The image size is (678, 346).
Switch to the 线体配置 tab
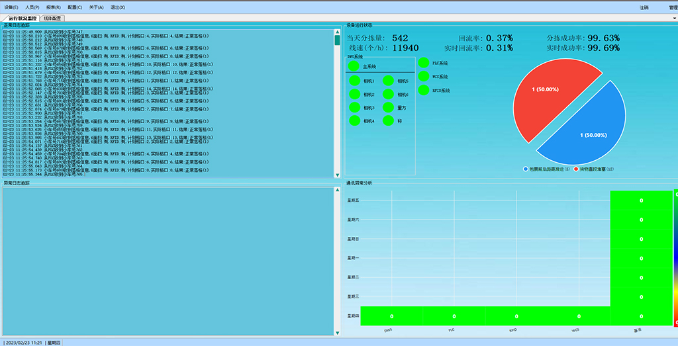click(53, 19)
